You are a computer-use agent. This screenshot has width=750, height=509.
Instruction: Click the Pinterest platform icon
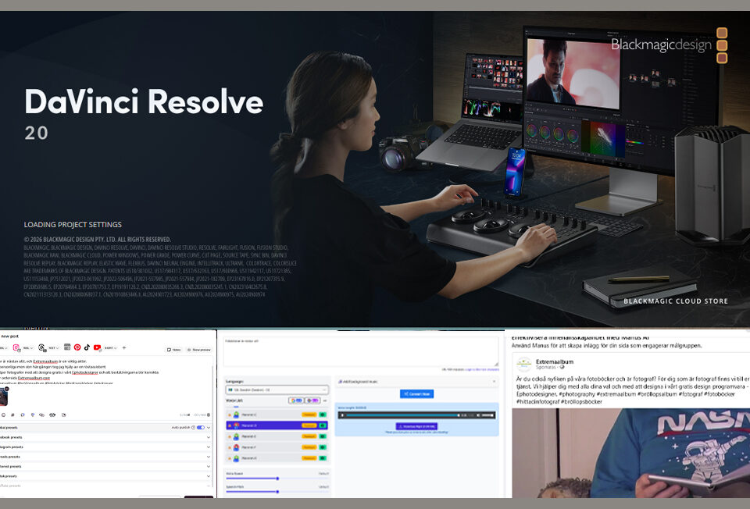tap(77, 347)
